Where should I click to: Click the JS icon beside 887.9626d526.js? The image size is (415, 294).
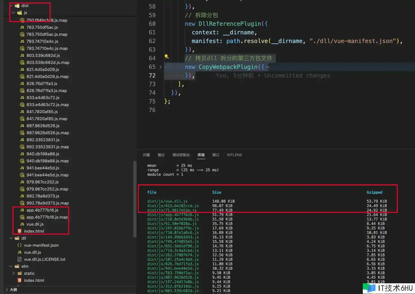tap(22, 126)
